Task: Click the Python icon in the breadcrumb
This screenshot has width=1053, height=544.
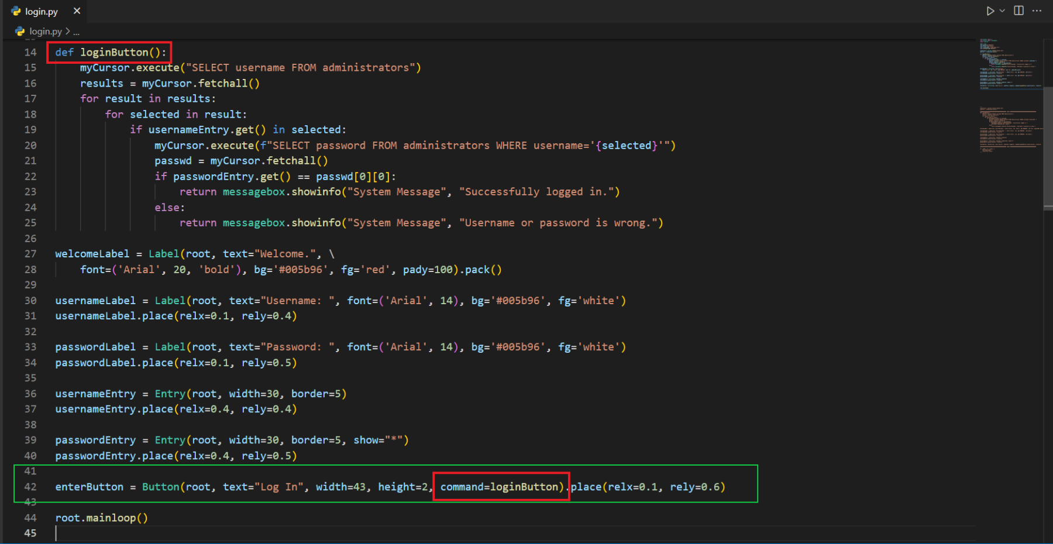Action: pos(20,32)
